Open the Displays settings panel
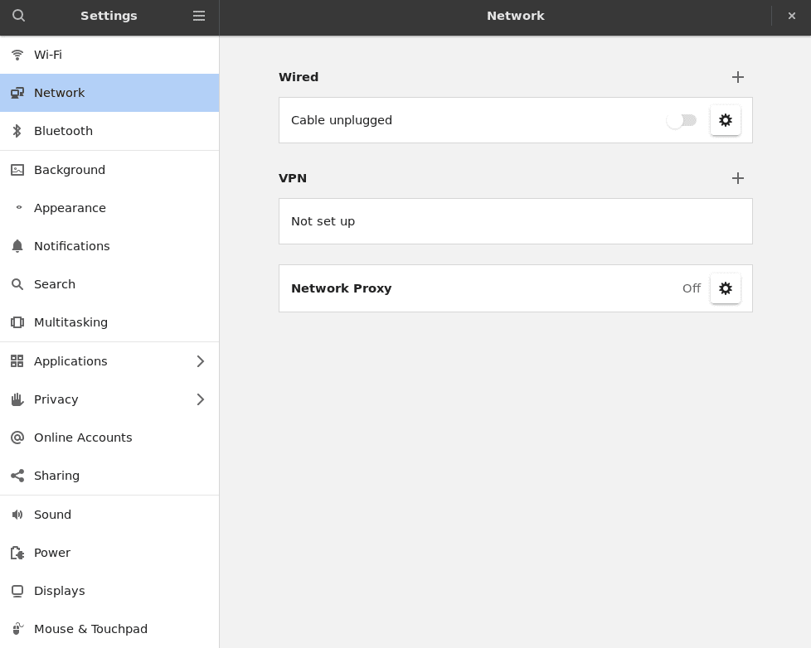Viewport: 811px width, 648px height. tap(59, 591)
